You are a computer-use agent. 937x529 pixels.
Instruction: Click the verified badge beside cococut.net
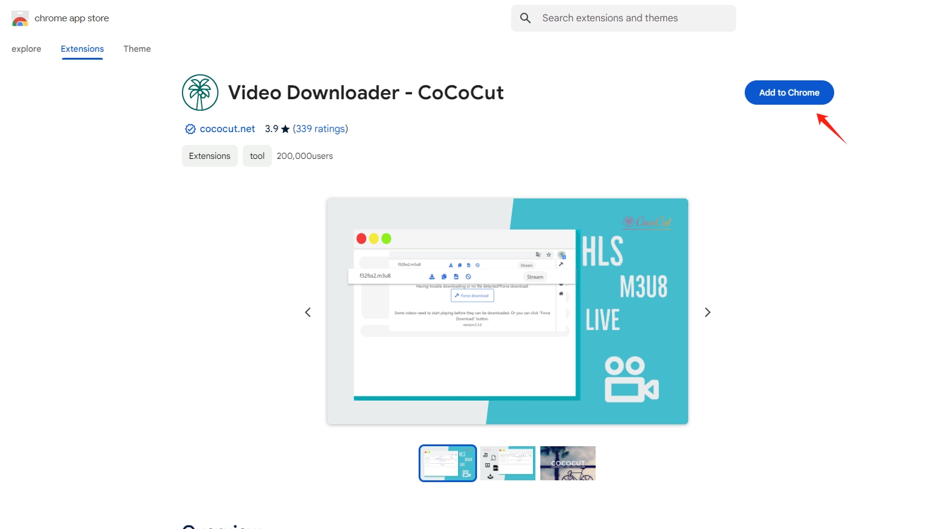coord(190,129)
